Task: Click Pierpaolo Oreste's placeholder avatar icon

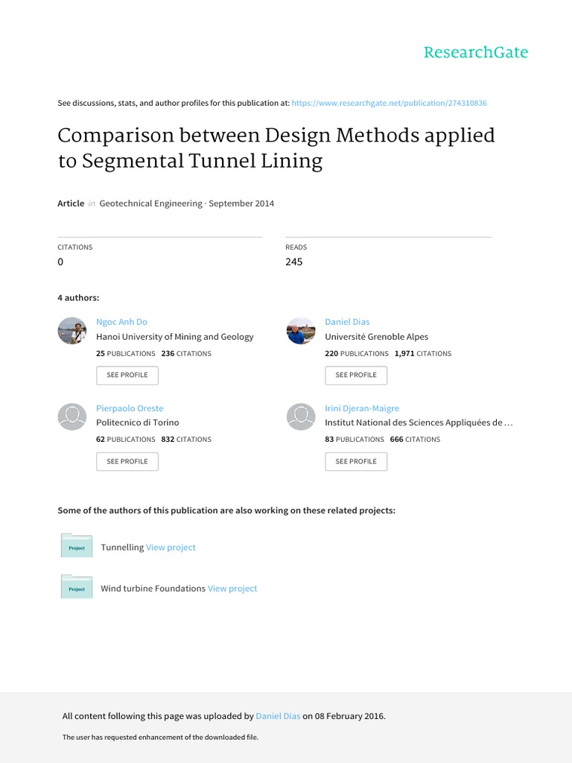Action: 72,417
